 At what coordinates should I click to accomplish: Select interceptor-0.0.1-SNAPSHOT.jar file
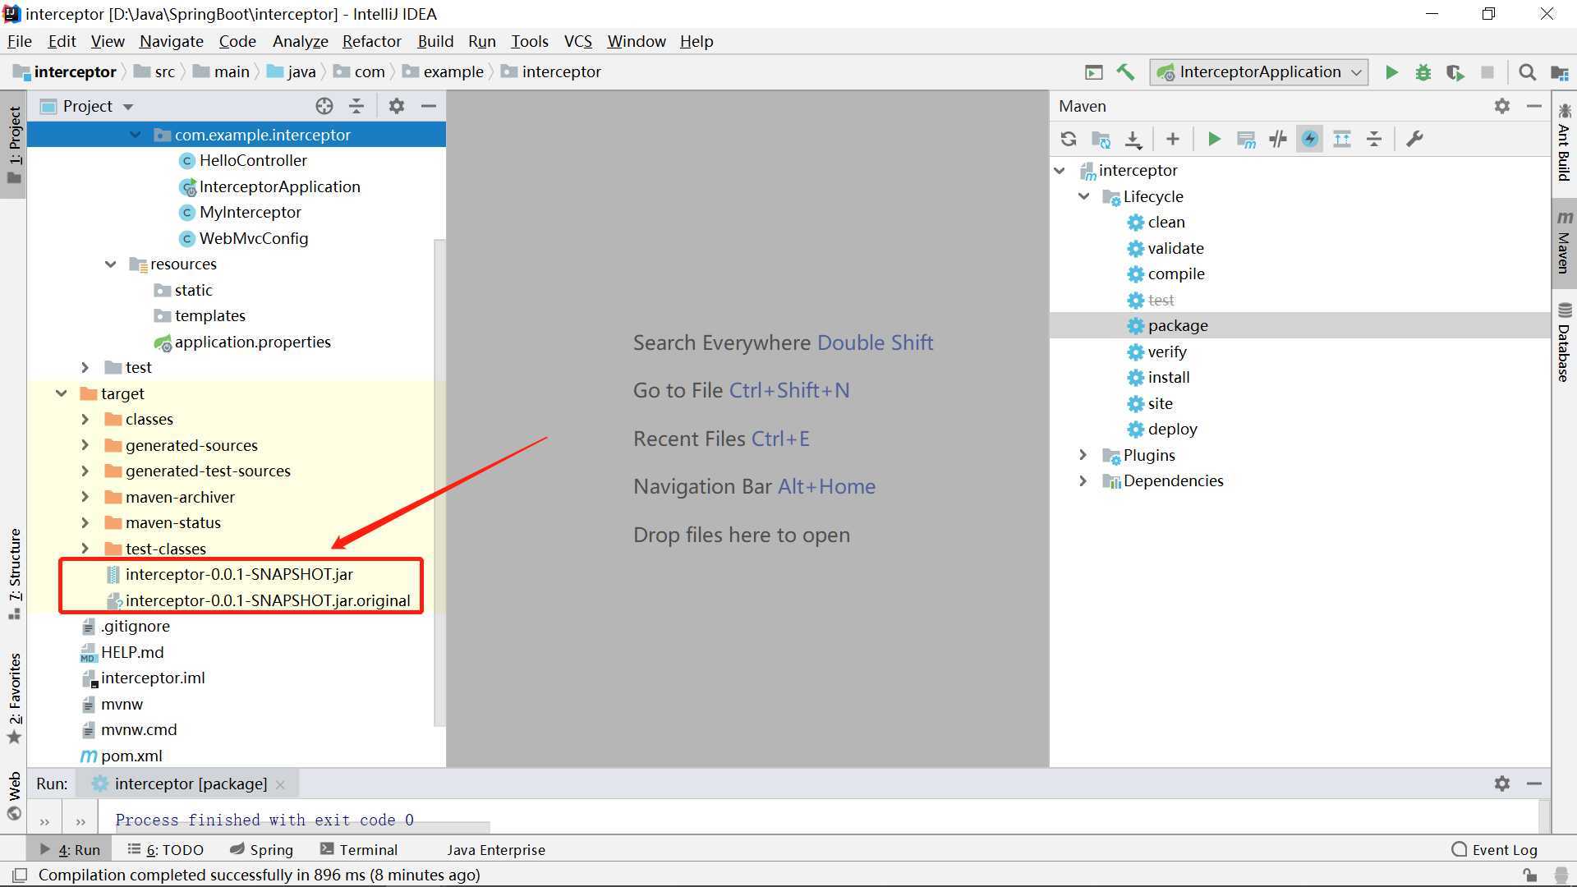pos(239,574)
